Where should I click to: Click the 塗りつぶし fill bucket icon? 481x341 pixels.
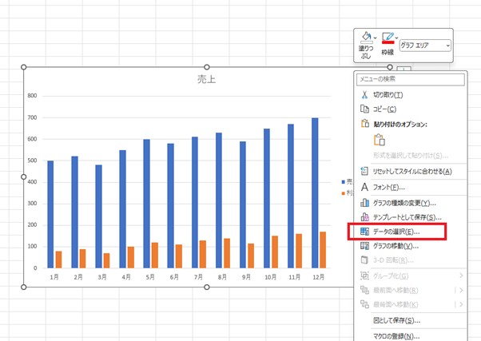point(364,38)
